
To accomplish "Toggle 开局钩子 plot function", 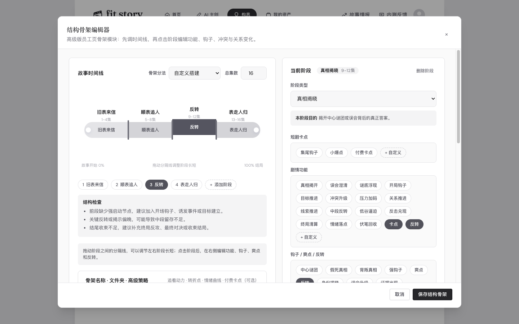I will (398, 185).
